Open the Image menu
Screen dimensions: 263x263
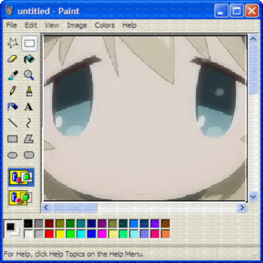77,25
